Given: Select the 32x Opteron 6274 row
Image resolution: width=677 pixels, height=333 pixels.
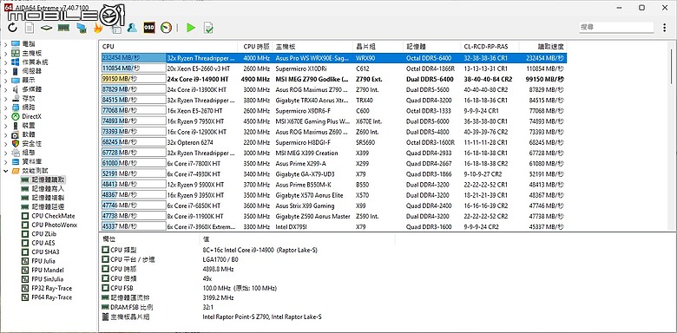Looking at the screenshot, I should click(333, 142).
